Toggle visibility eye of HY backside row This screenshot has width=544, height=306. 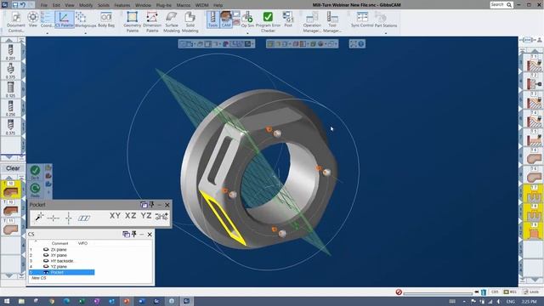point(46,261)
